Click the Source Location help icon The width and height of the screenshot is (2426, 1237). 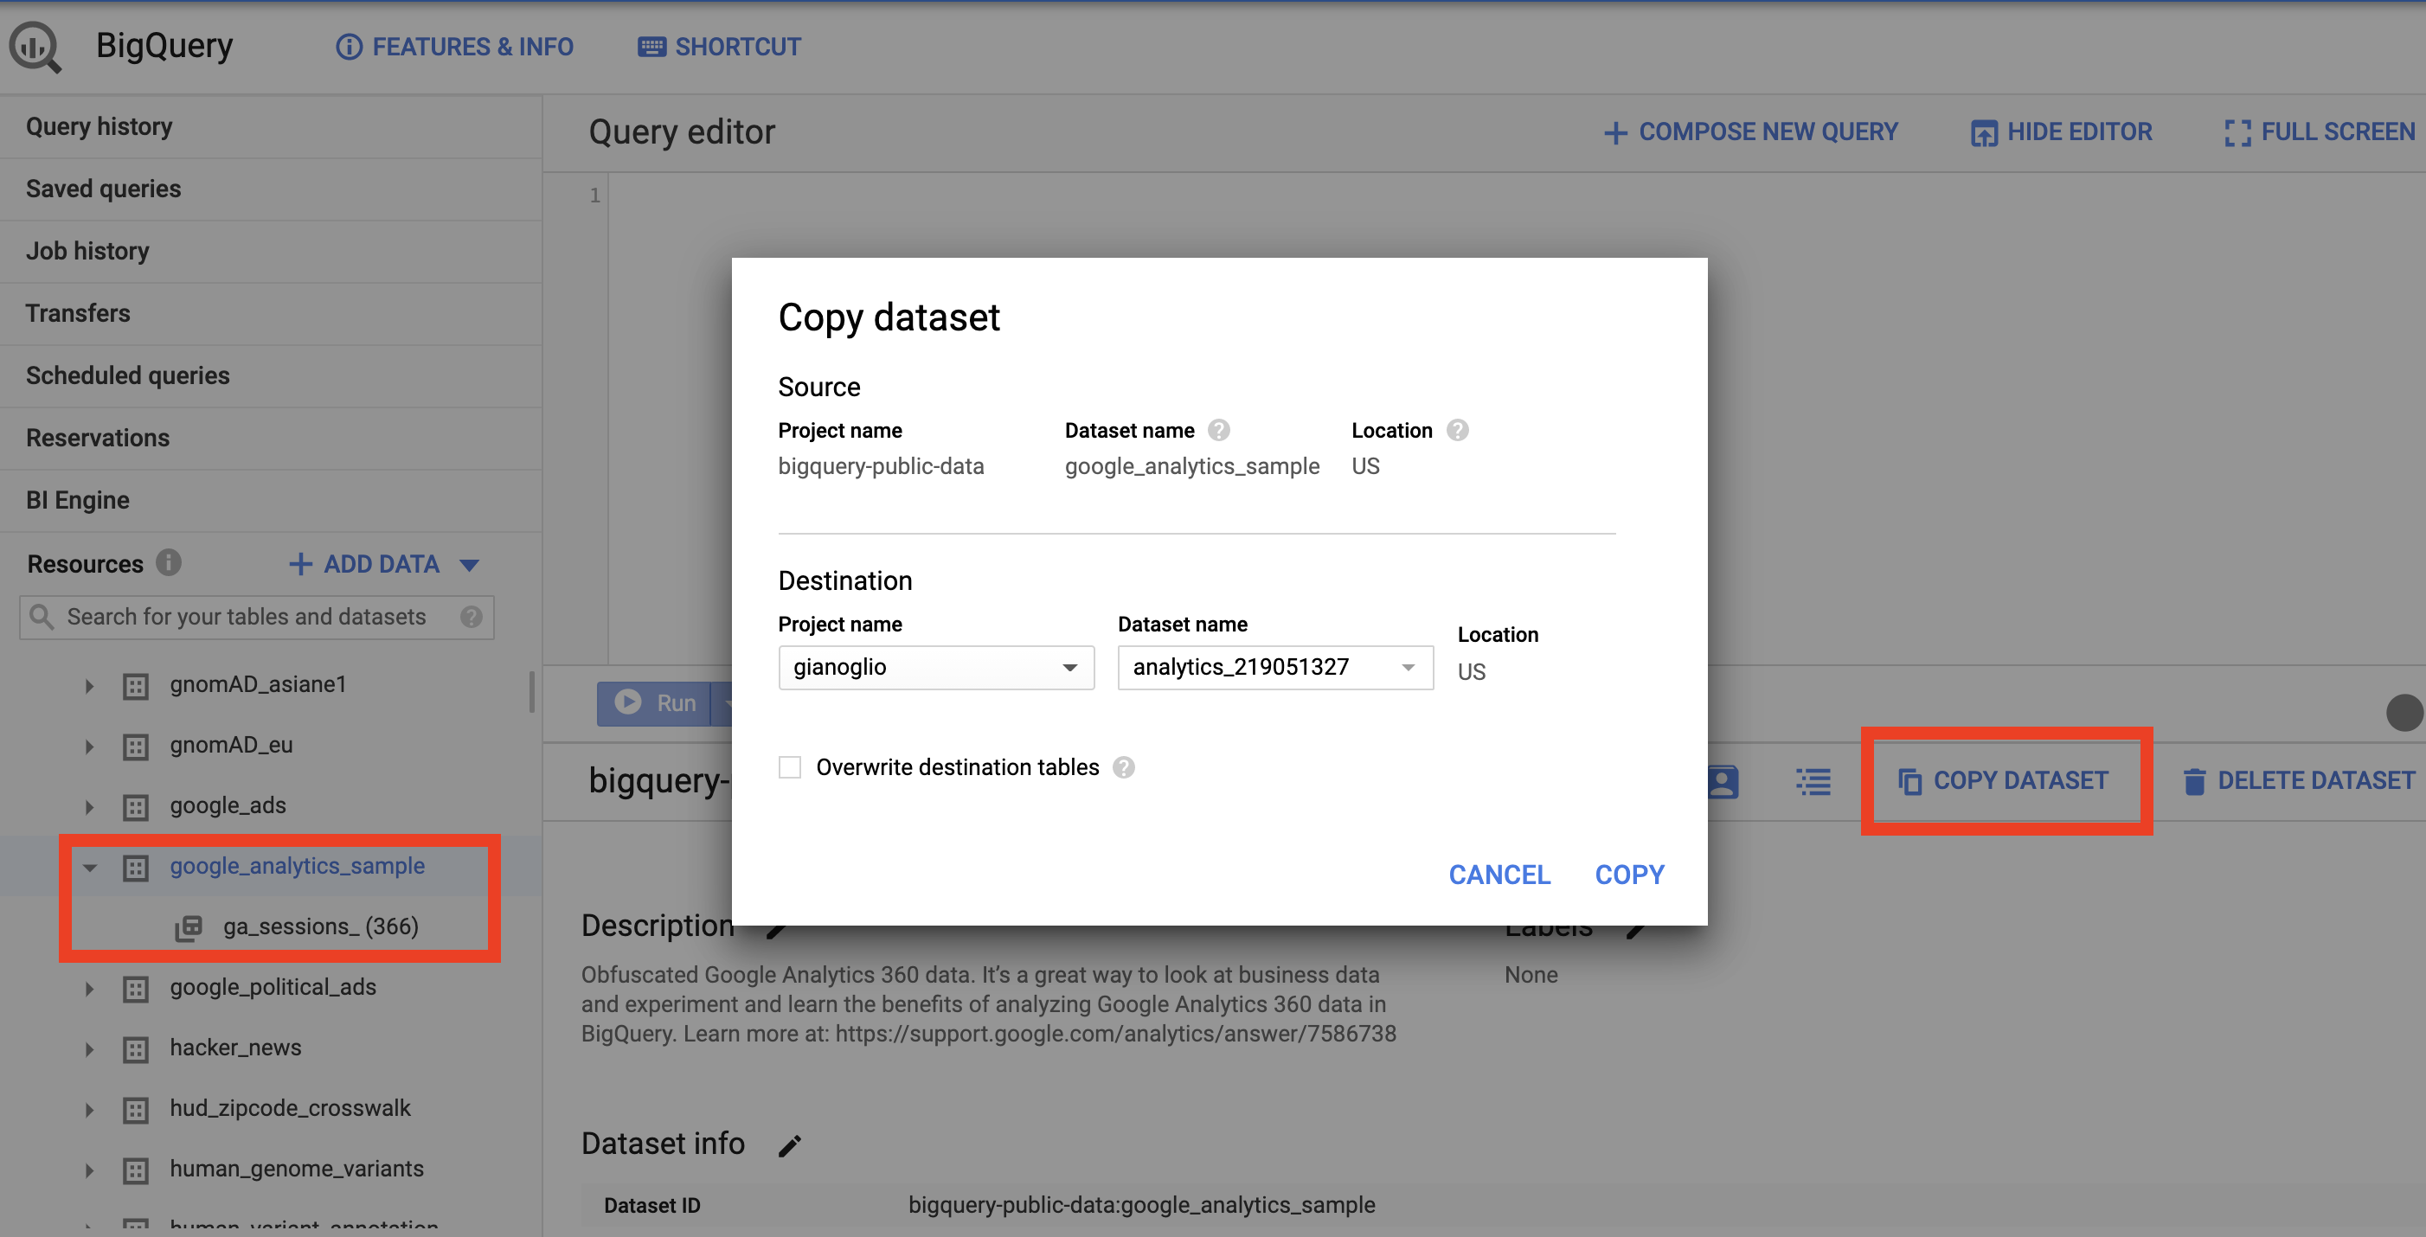(1457, 430)
